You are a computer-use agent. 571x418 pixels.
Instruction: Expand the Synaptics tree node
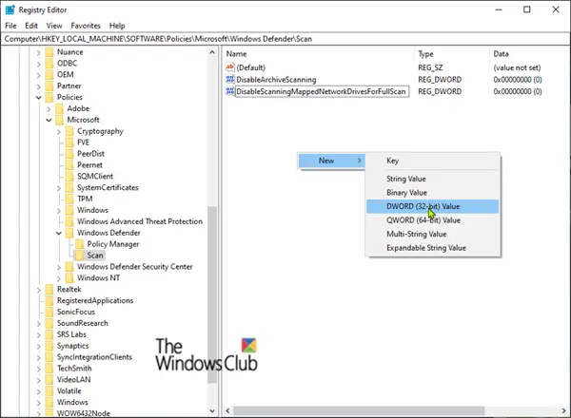pyautogui.click(x=39, y=346)
